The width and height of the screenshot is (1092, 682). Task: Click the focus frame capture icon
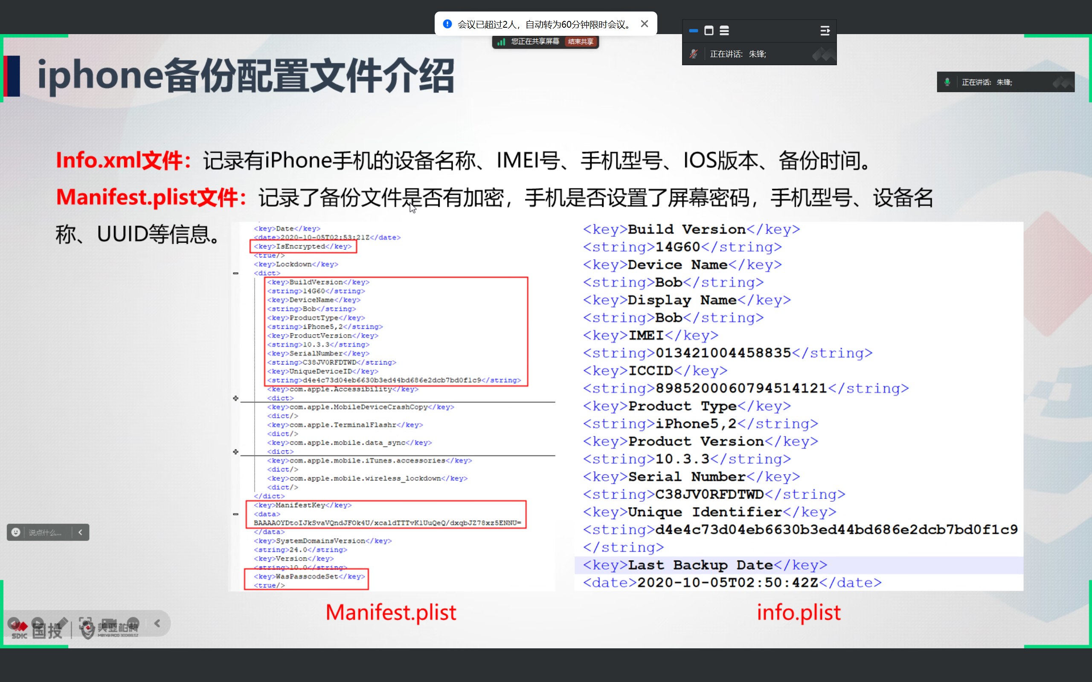click(85, 624)
